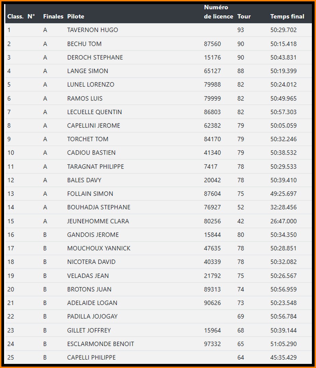
Task: Click RAMOS LUIS final time 50:49.965
Action: [x=283, y=98]
